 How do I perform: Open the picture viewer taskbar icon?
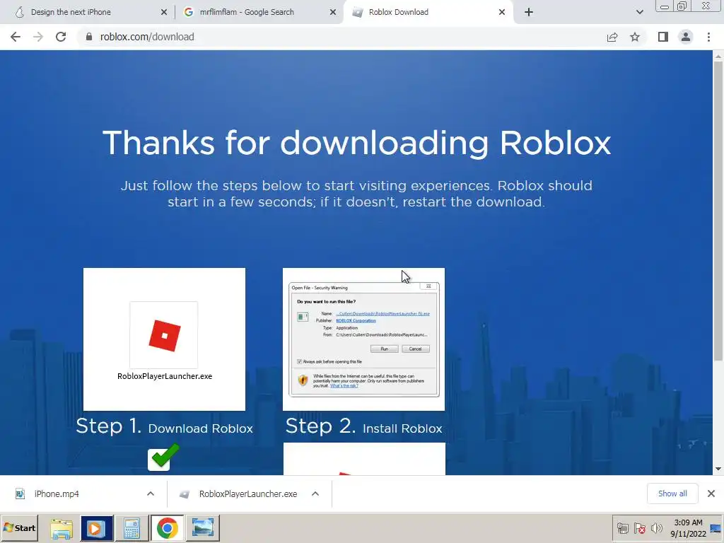pyautogui.click(x=203, y=528)
